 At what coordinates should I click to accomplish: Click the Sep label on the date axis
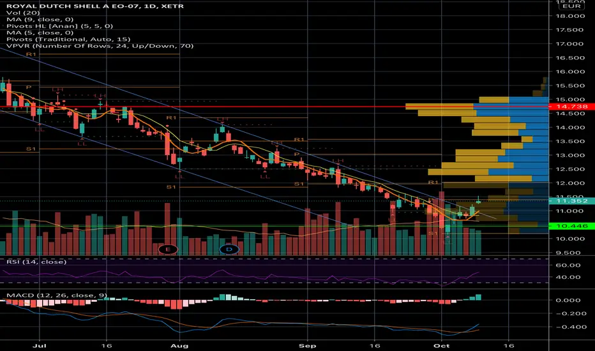coord(307,346)
